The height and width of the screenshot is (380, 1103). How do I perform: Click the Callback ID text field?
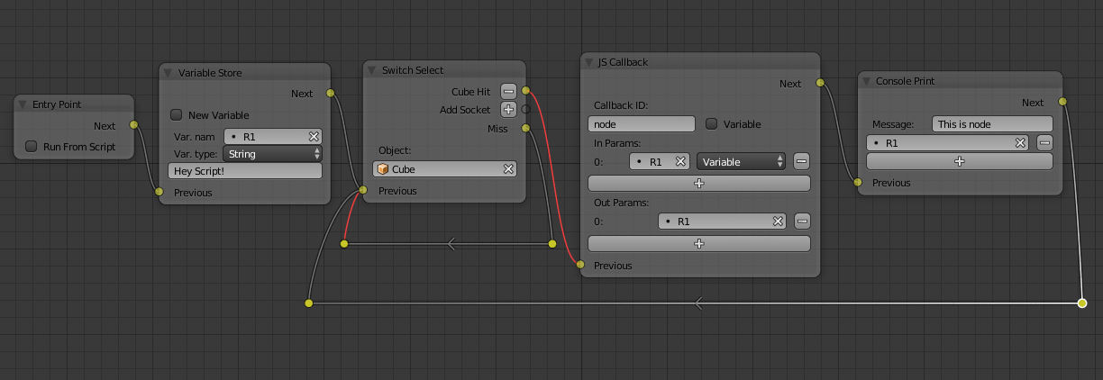pyautogui.click(x=642, y=124)
